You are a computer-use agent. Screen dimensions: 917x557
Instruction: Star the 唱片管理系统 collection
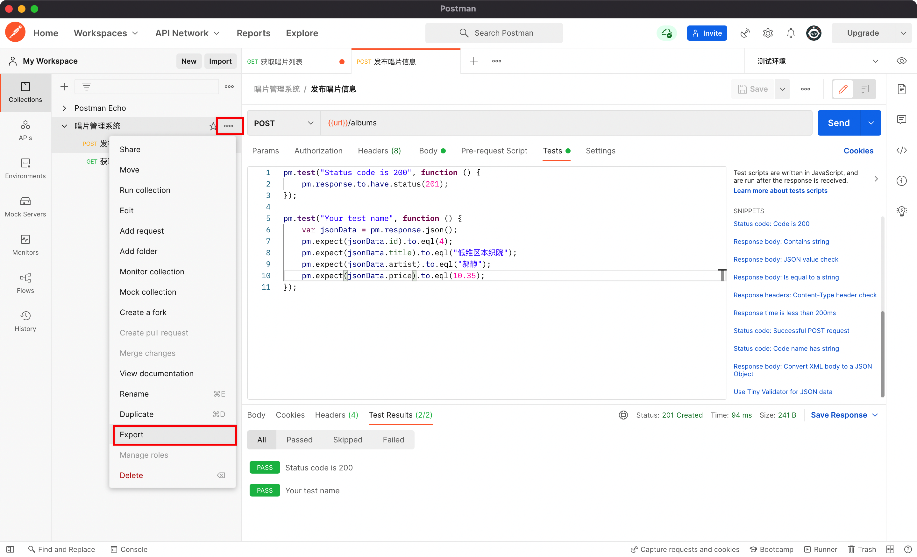click(212, 126)
